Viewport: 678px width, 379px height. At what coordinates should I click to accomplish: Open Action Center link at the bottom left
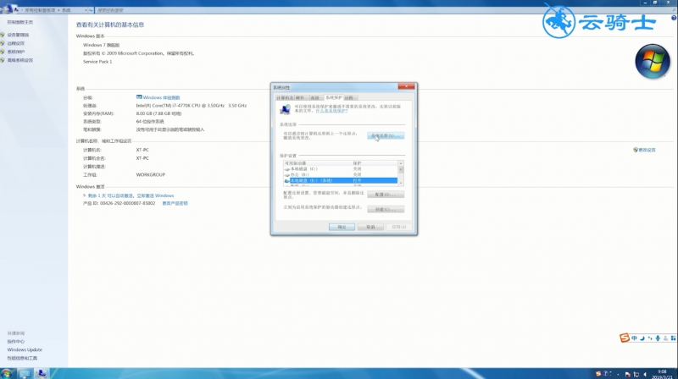pyautogui.click(x=16, y=342)
